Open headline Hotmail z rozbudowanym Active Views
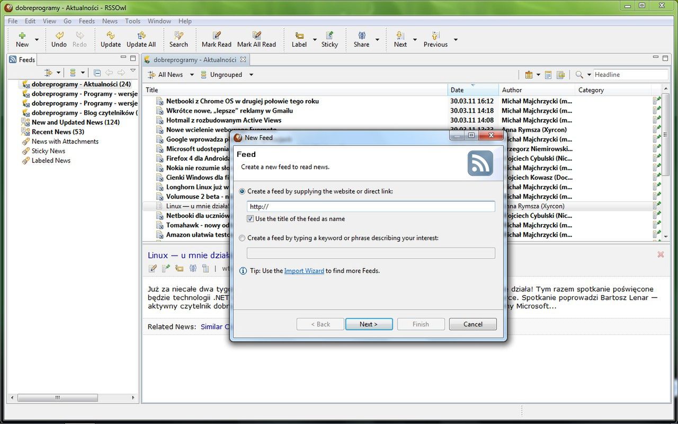 click(224, 120)
